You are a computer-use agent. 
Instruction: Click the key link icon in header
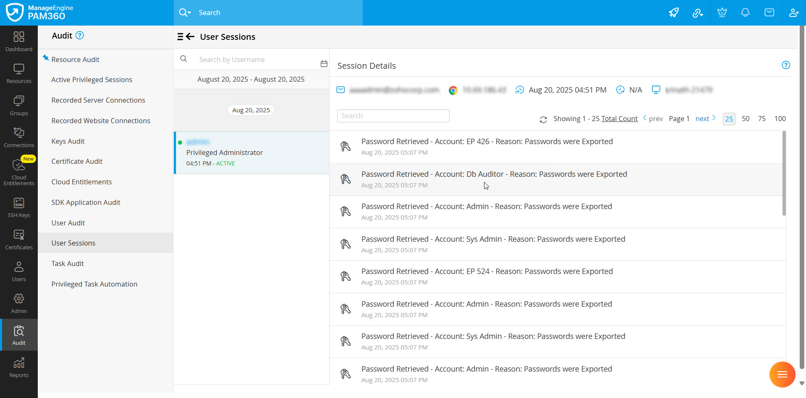click(698, 13)
